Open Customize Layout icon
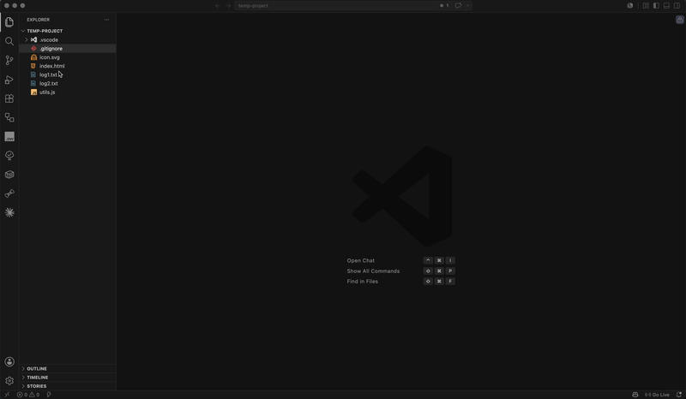The height and width of the screenshot is (399, 686). pyautogui.click(x=646, y=6)
